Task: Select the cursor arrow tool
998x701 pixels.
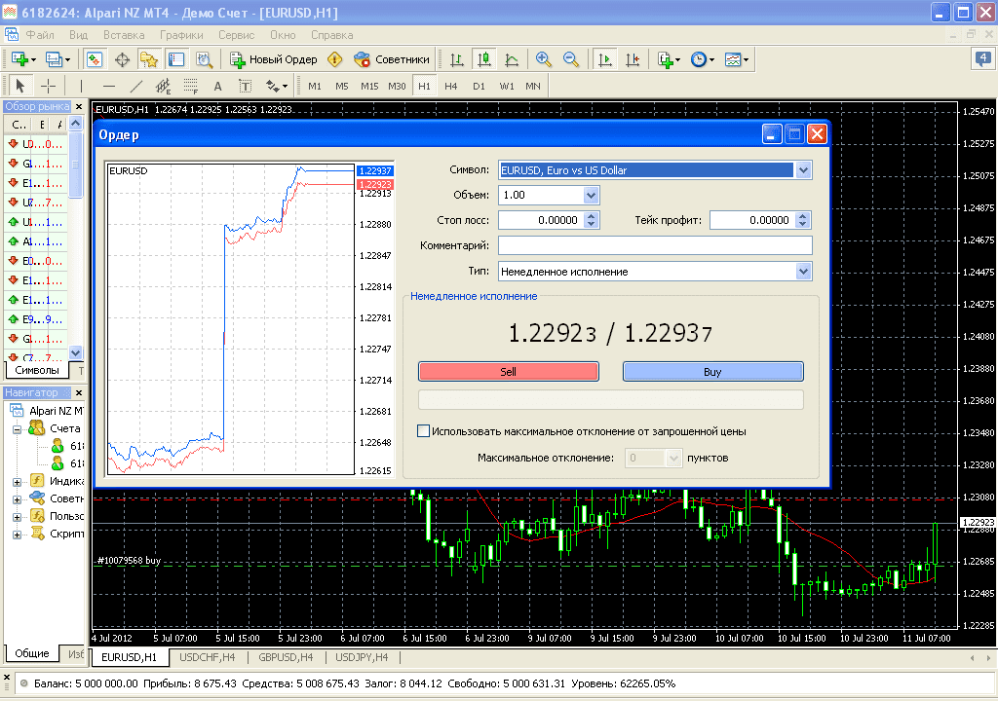Action: 20,86
